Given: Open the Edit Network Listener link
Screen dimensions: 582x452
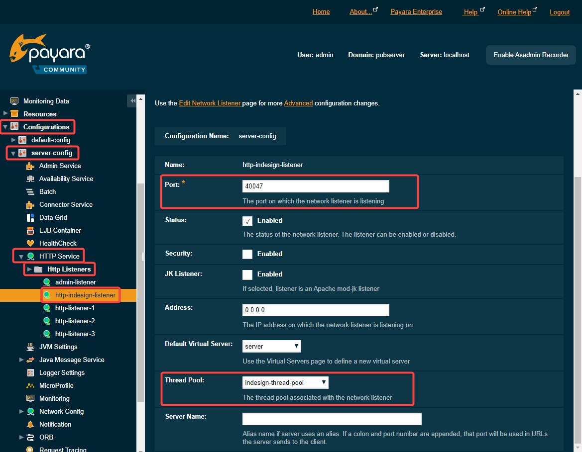Looking at the screenshot, I should coord(210,103).
